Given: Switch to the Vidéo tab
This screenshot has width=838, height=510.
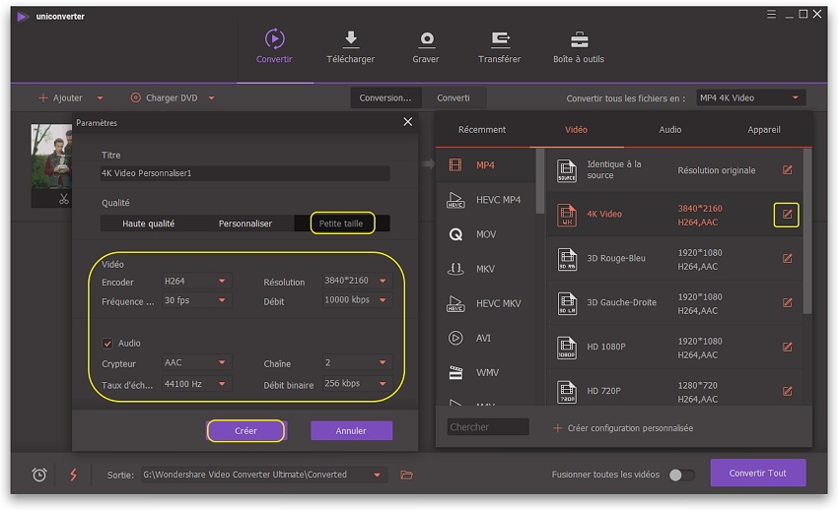Looking at the screenshot, I should 576,130.
